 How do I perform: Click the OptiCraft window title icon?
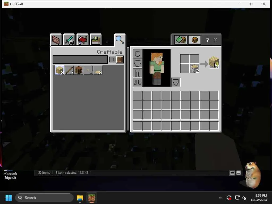click(x=6, y=4)
